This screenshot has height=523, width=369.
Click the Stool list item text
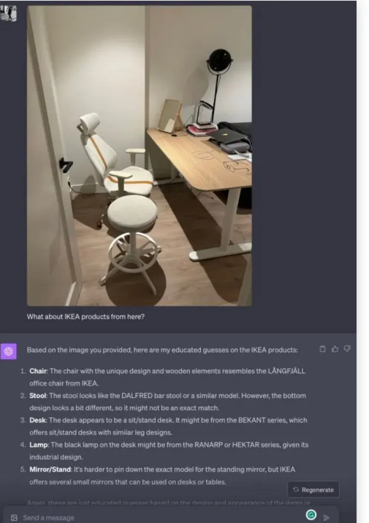tap(167, 402)
